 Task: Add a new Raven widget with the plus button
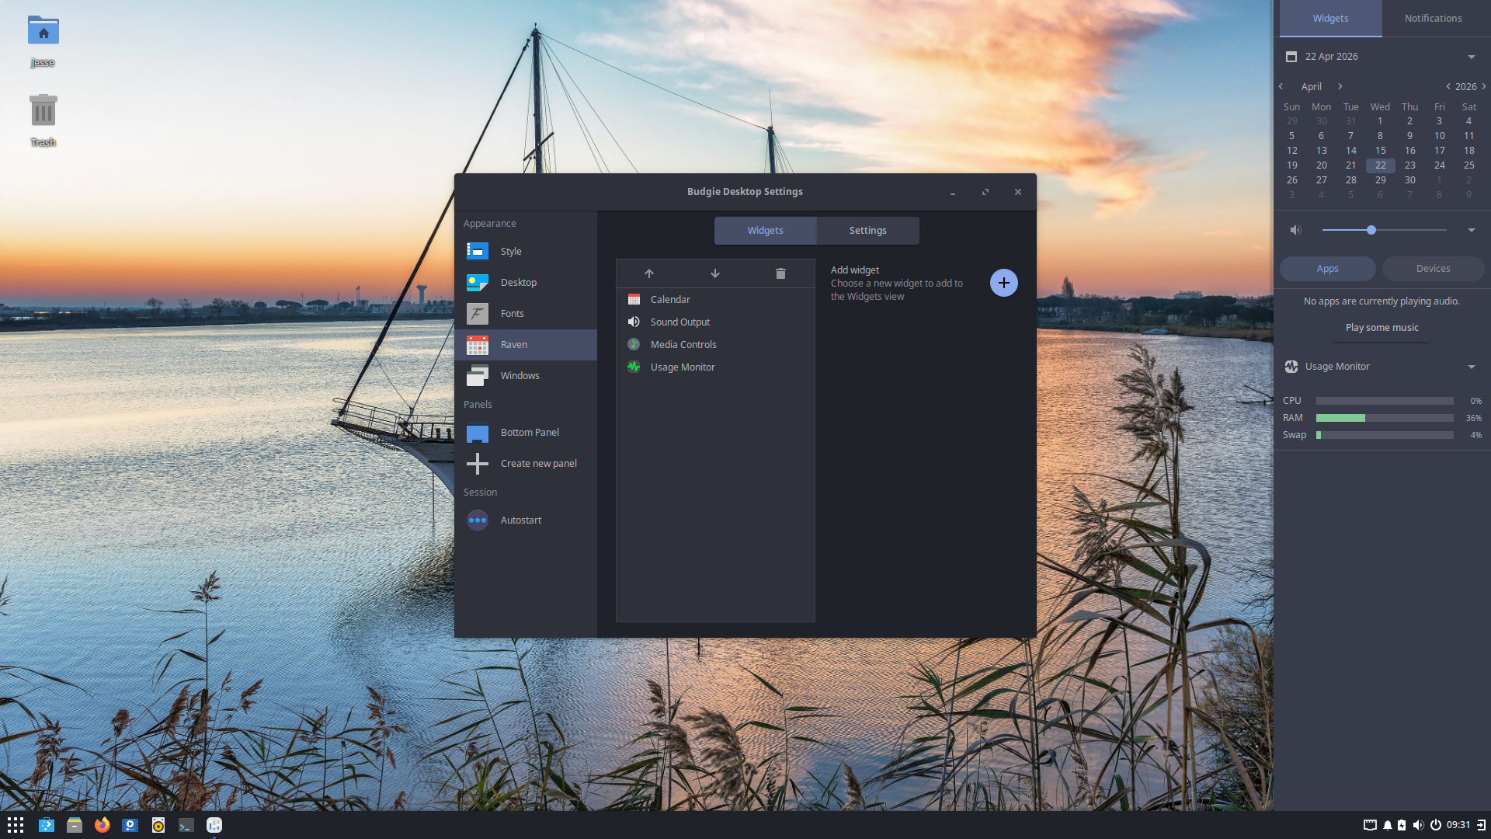point(1003,283)
